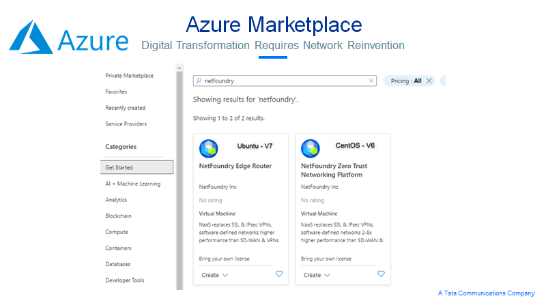Select the Analytics category
The image size is (546, 307).
(116, 200)
